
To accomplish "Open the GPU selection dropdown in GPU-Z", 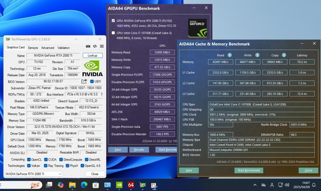I will pyautogui.click(x=33, y=174).
